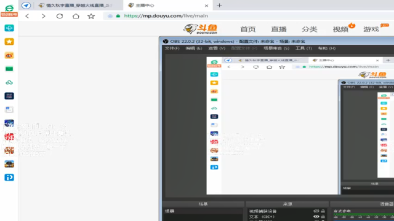Switch to the 主播中心 tab
The width and height of the screenshot is (394, 221).
click(145, 6)
